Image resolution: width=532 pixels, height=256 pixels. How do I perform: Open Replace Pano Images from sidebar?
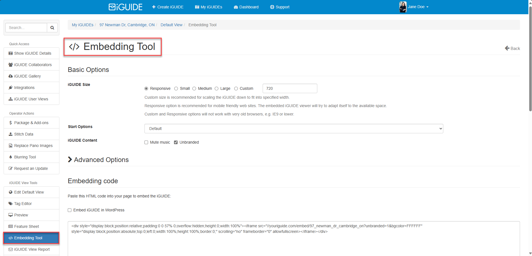(32, 146)
